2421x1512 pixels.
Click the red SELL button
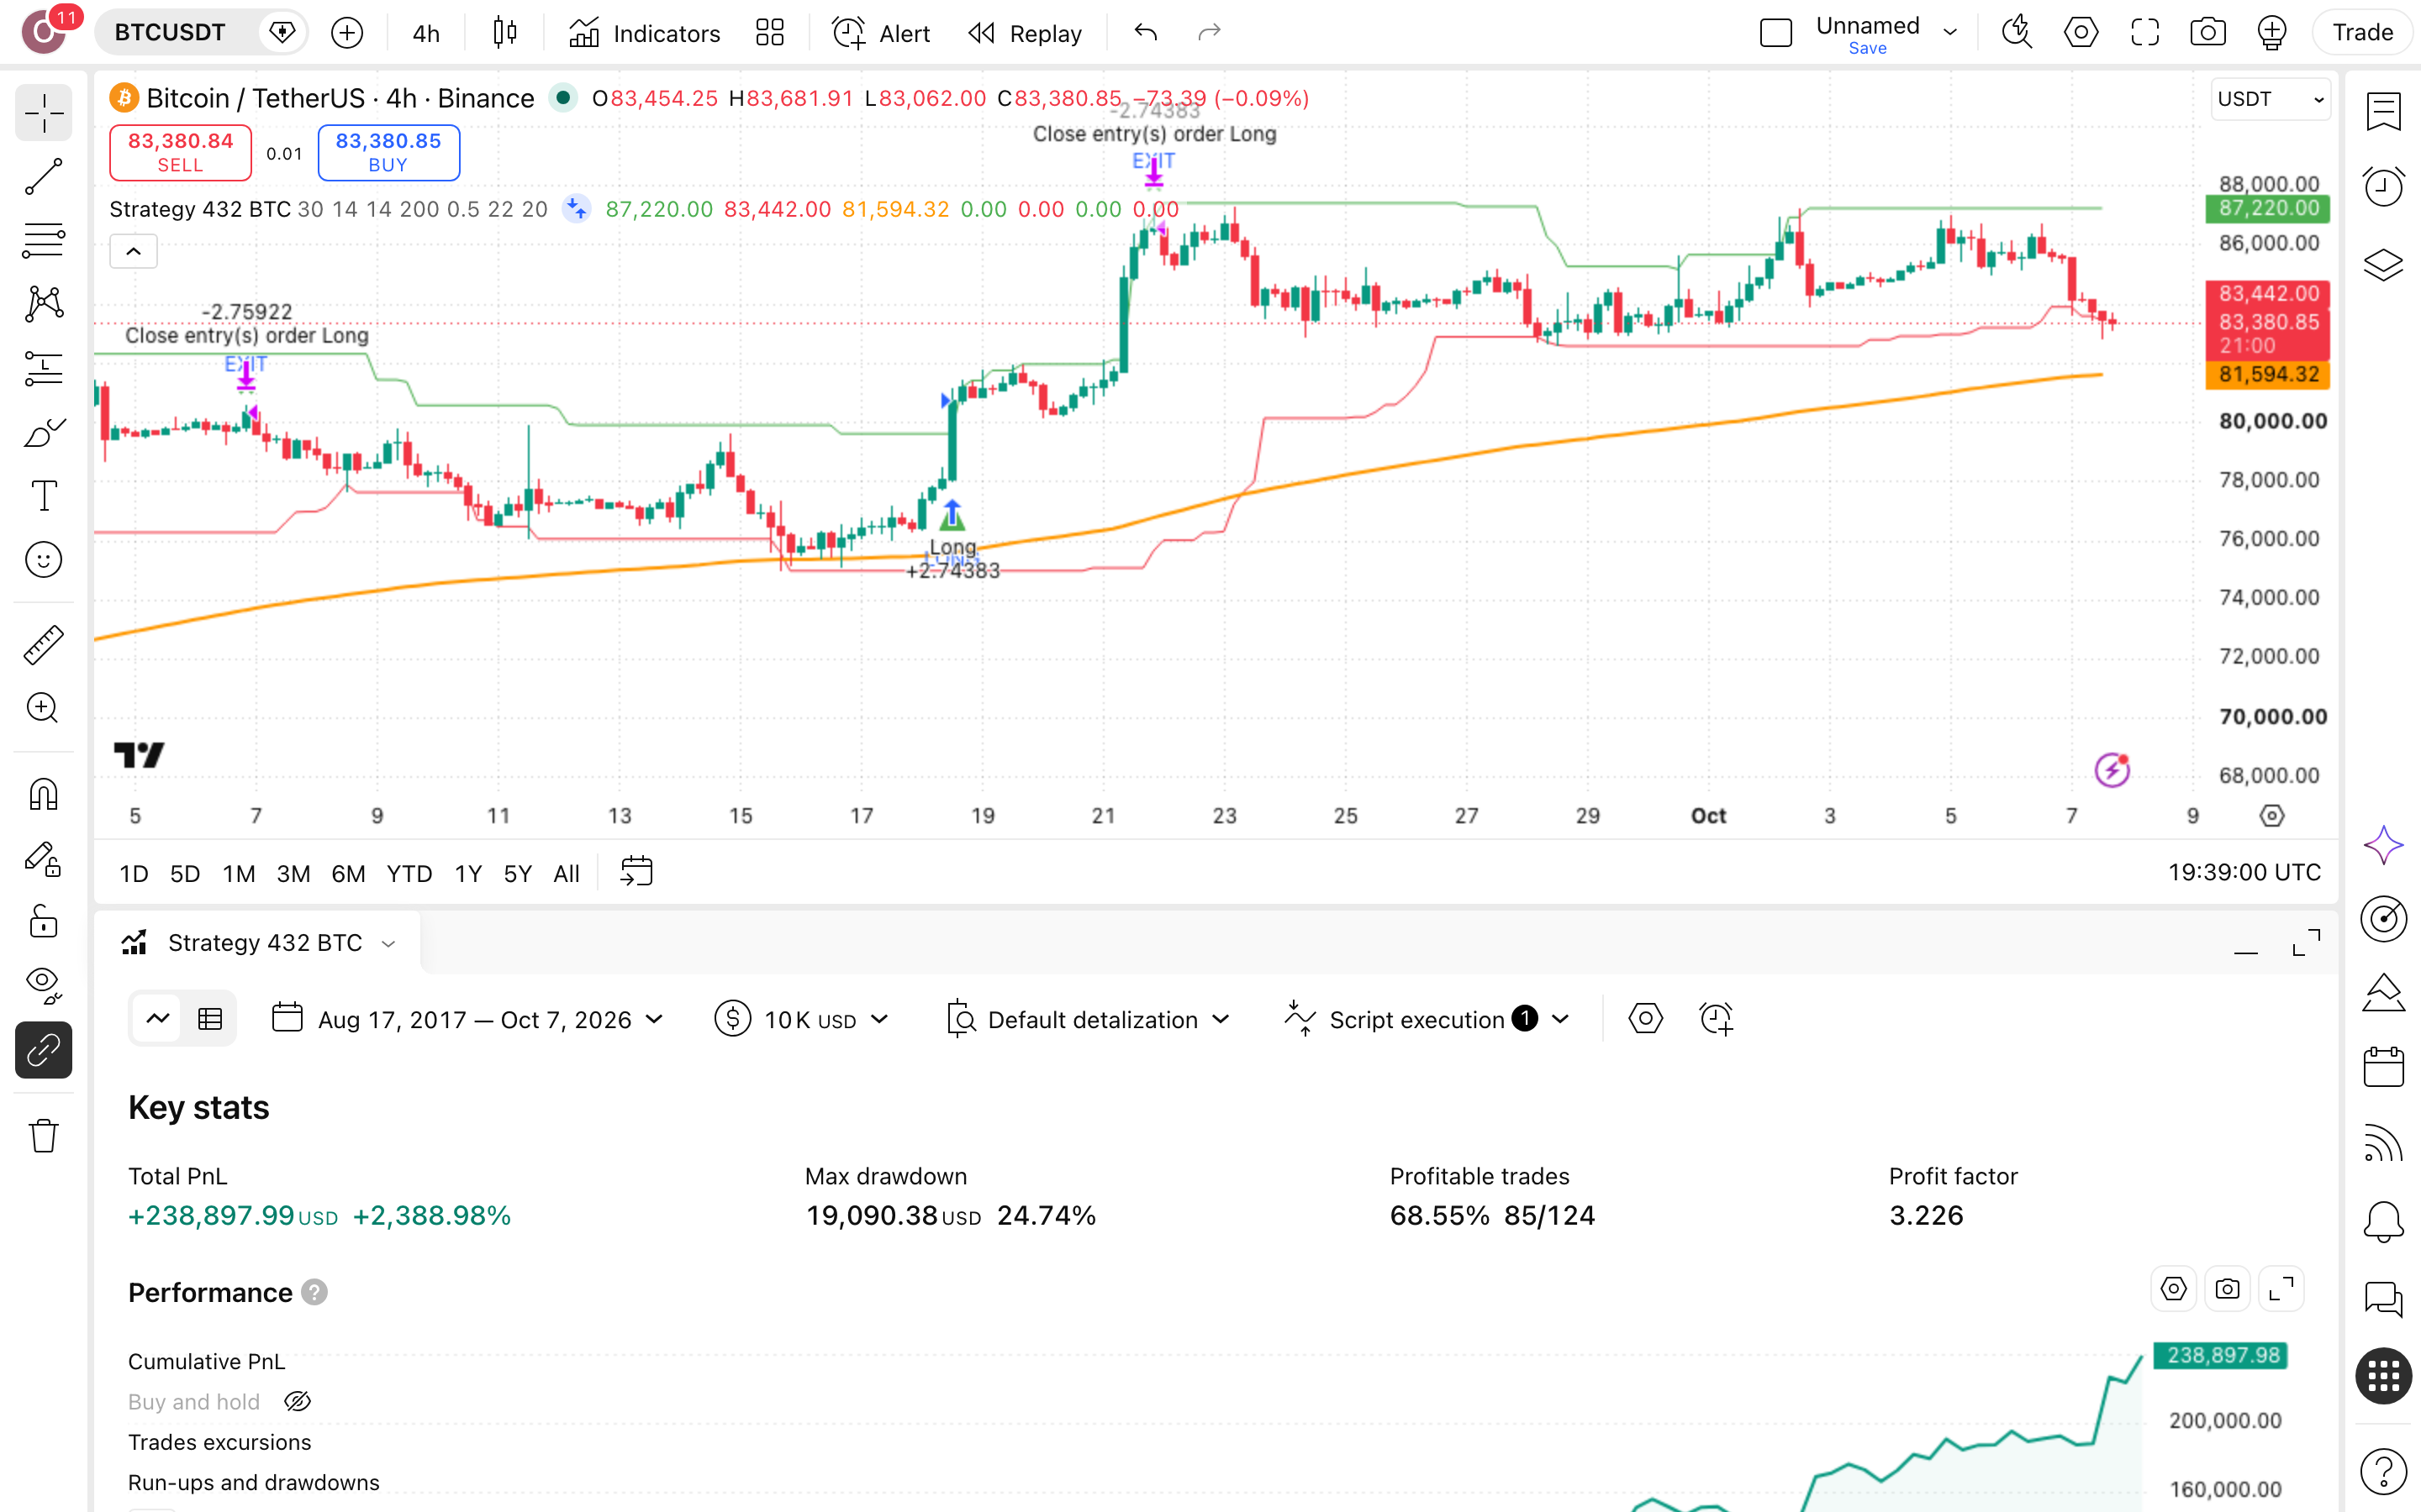click(x=180, y=152)
